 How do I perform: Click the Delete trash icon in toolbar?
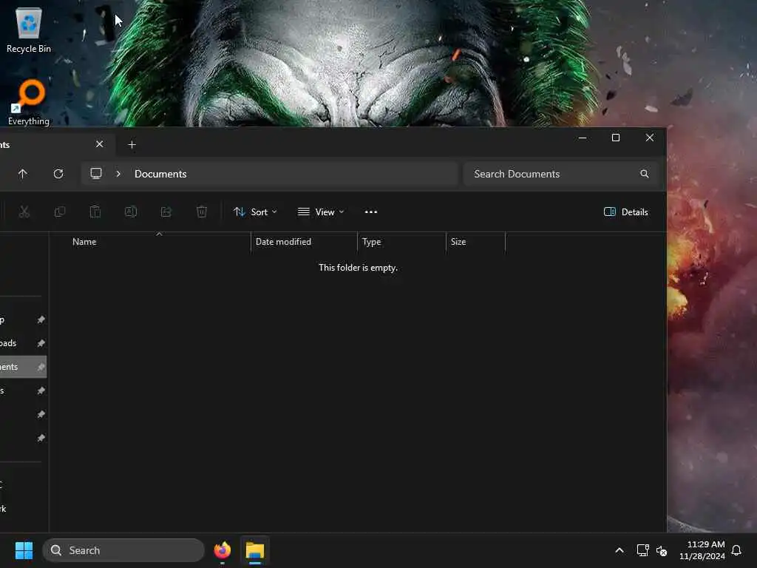[x=202, y=212]
